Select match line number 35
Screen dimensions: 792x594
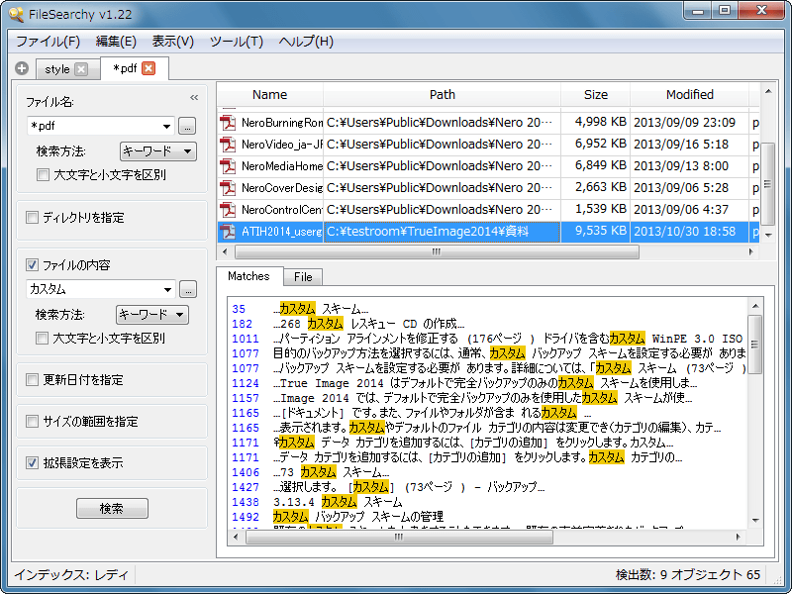pyautogui.click(x=239, y=309)
